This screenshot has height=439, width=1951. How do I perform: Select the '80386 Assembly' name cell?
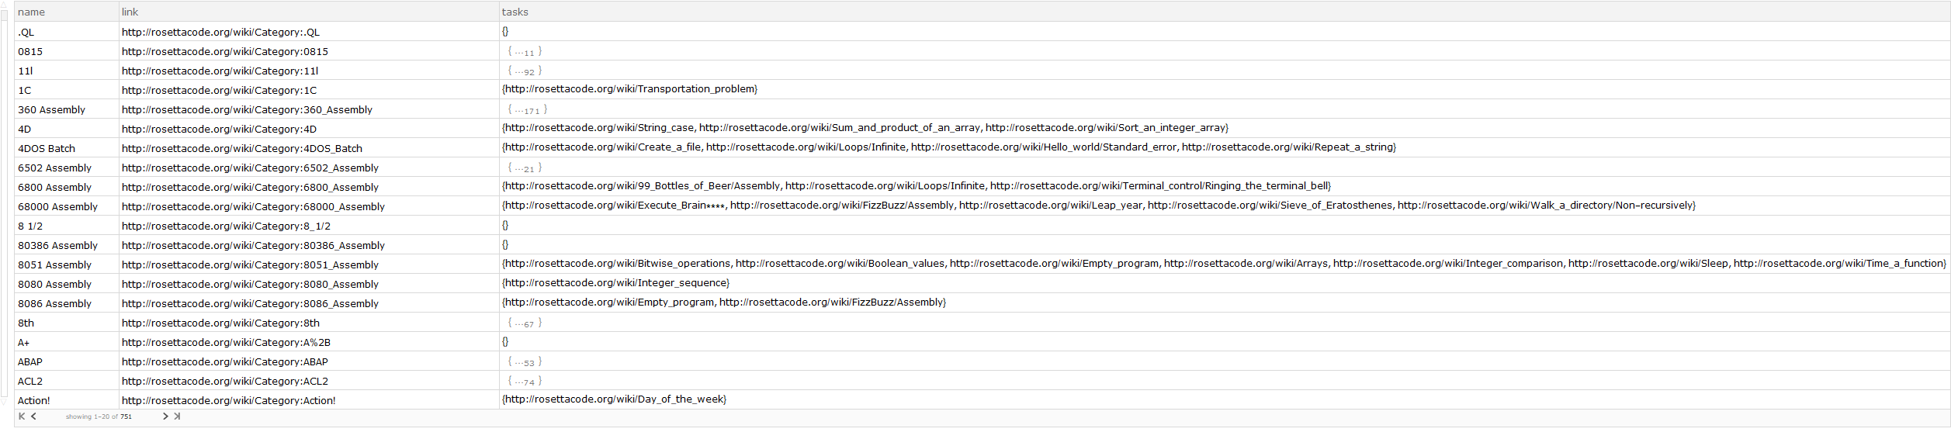coord(67,245)
